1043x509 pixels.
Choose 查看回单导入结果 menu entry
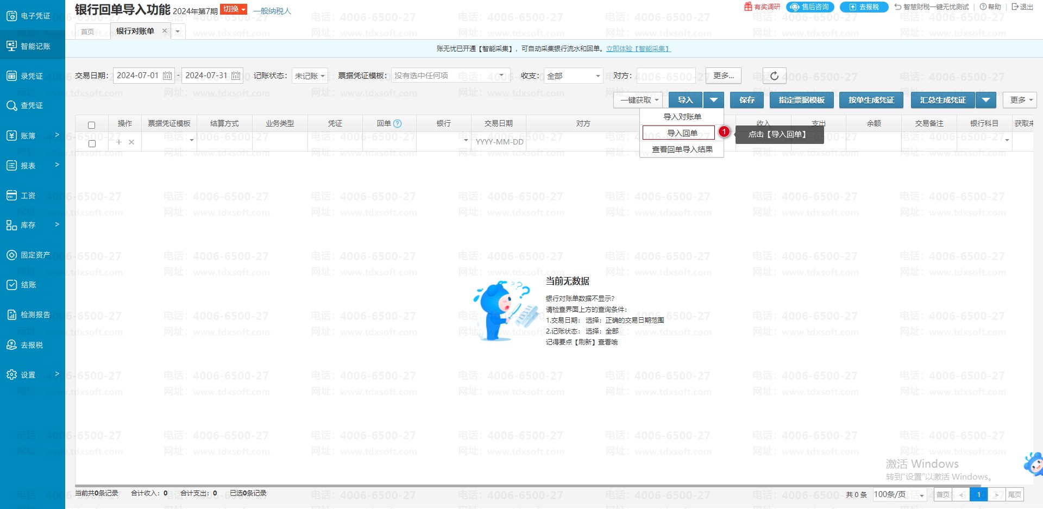682,149
